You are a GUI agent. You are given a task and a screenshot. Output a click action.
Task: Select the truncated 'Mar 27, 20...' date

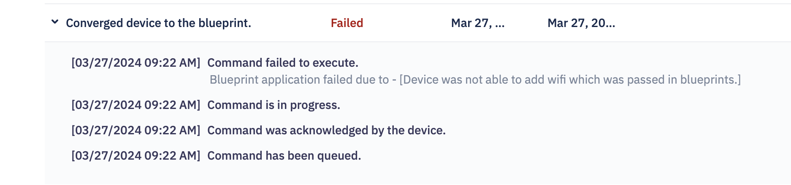tap(581, 23)
